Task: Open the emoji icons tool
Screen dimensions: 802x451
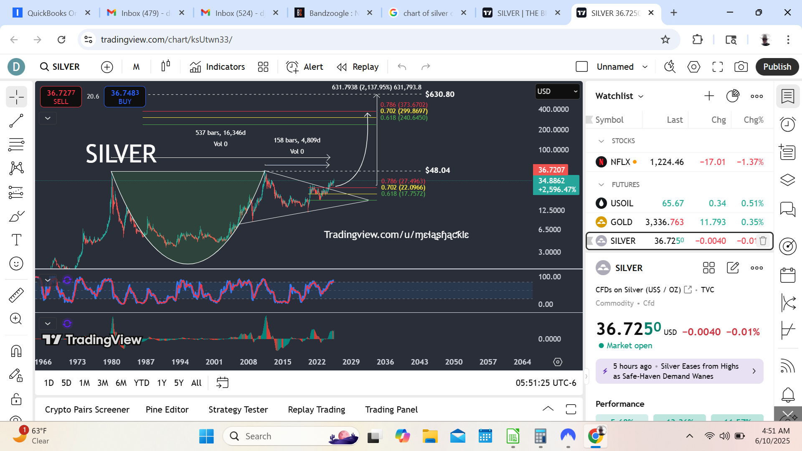Action: tap(16, 264)
